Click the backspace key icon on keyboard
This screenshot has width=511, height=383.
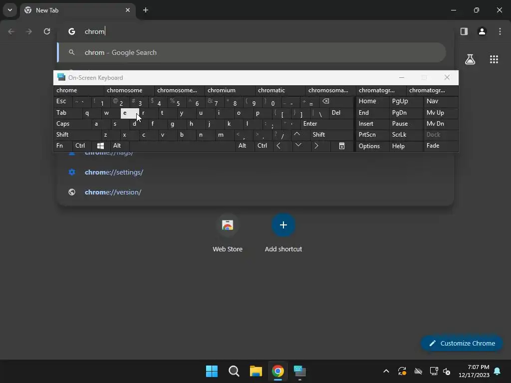337,101
